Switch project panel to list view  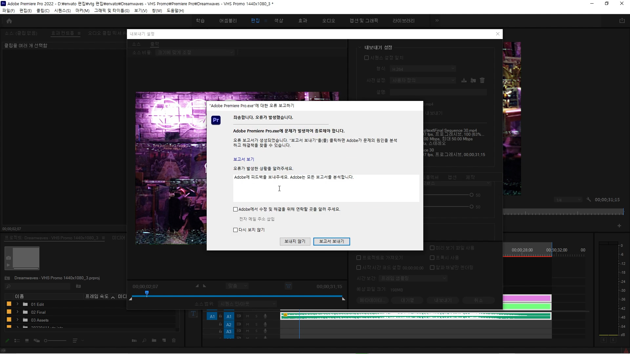pos(17,341)
